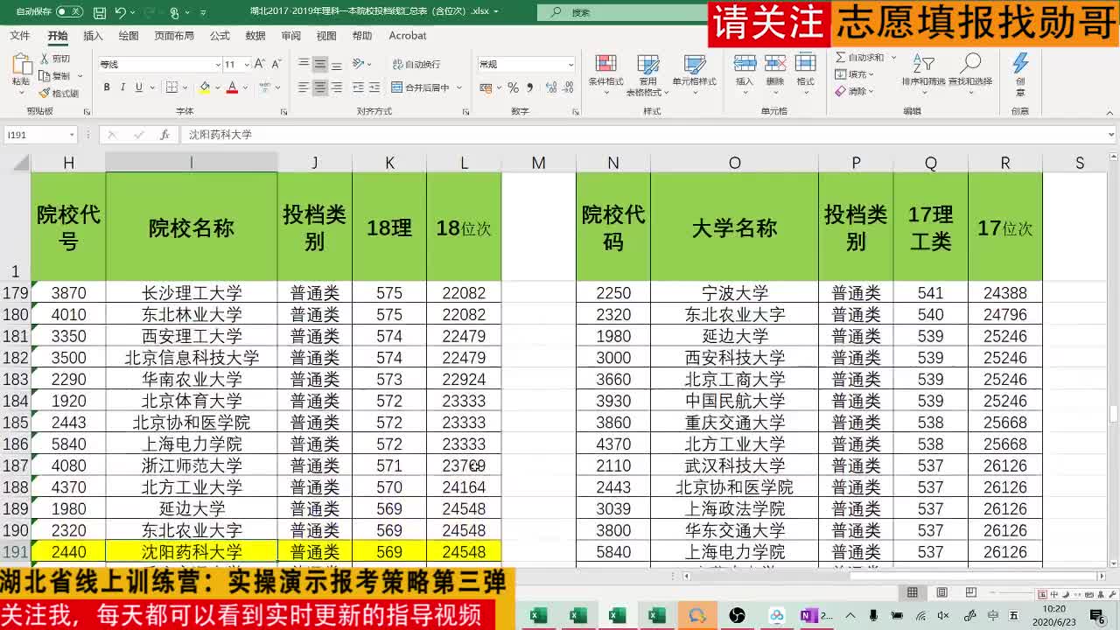This screenshot has width=1120, height=630.
Task: Click Wrap Text (自动换行) button
Action: 416,65
